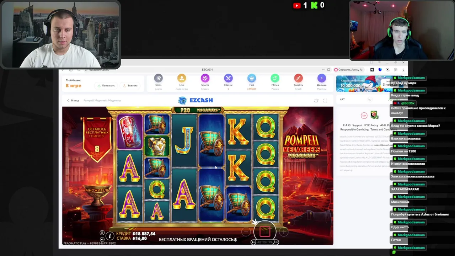The height and width of the screenshot is (256, 455).
Task: Increase bet with the plus button
Action: click(283, 232)
